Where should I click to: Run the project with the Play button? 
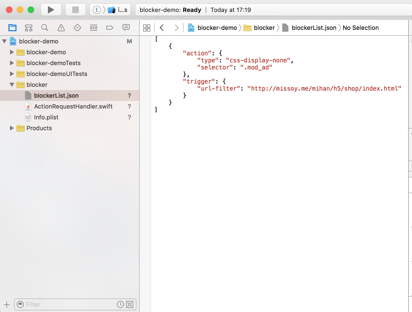51,10
